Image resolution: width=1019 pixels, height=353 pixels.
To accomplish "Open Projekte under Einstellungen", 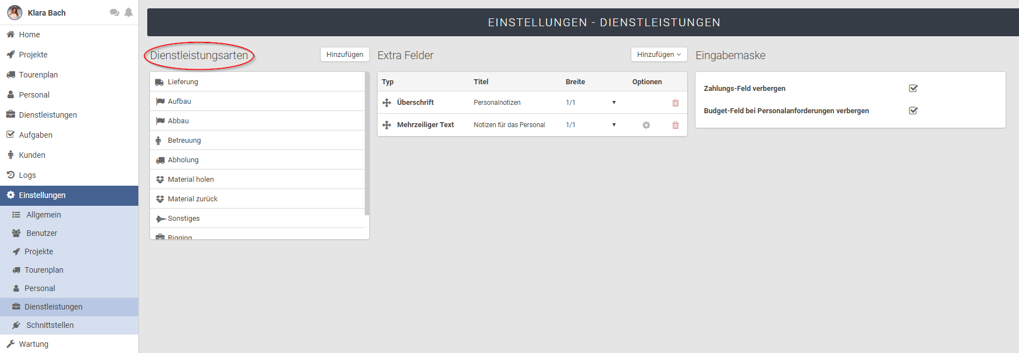I will tap(69, 252).
